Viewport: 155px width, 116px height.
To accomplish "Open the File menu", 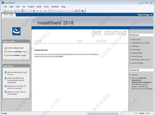I will point(5,7).
